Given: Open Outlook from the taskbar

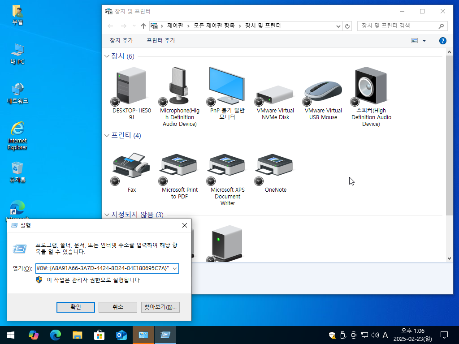Looking at the screenshot, I should (121, 335).
